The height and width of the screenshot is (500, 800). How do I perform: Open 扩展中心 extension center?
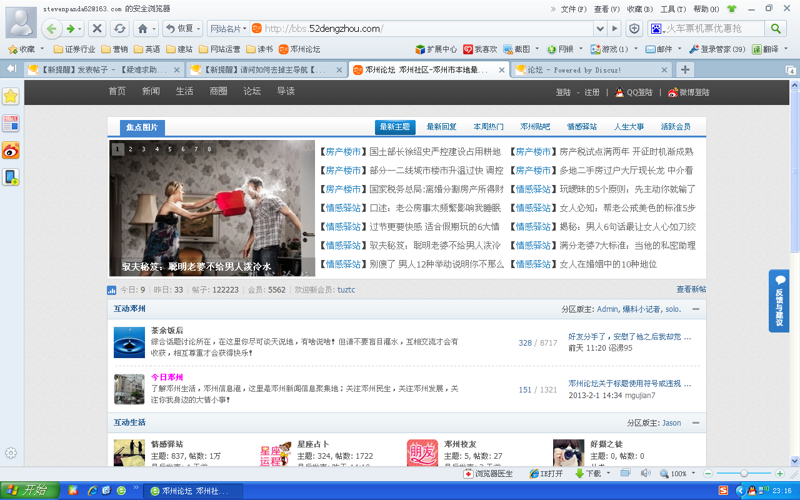436,49
